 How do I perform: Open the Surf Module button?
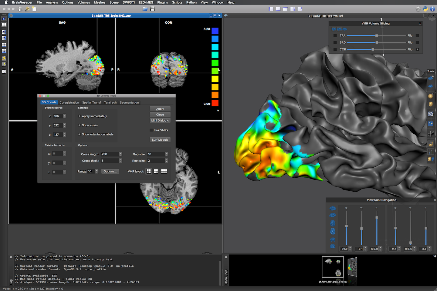coord(160,140)
